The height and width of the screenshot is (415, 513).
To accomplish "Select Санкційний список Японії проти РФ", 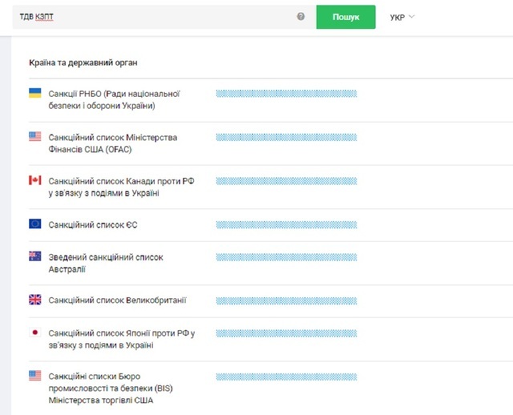I will coord(122,339).
